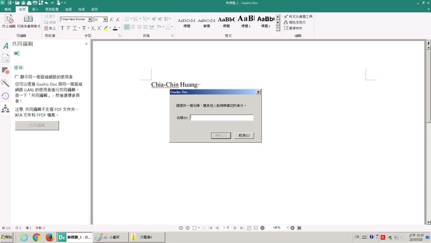Open the File (檔案) tab
Screen dimensions: 431x243
tap(8, 9)
